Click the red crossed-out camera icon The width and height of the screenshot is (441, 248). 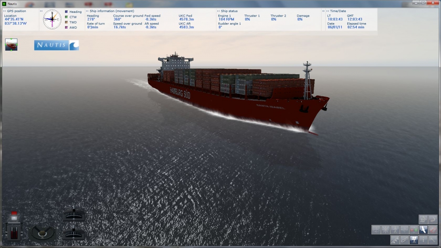tap(433, 230)
